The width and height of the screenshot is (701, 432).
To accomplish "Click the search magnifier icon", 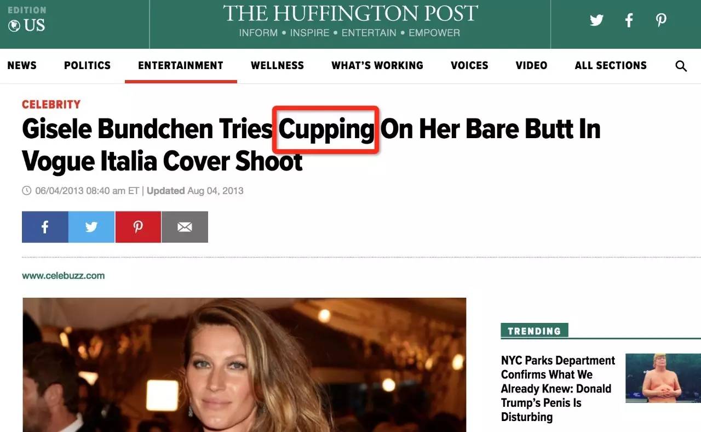I will (x=681, y=66).
